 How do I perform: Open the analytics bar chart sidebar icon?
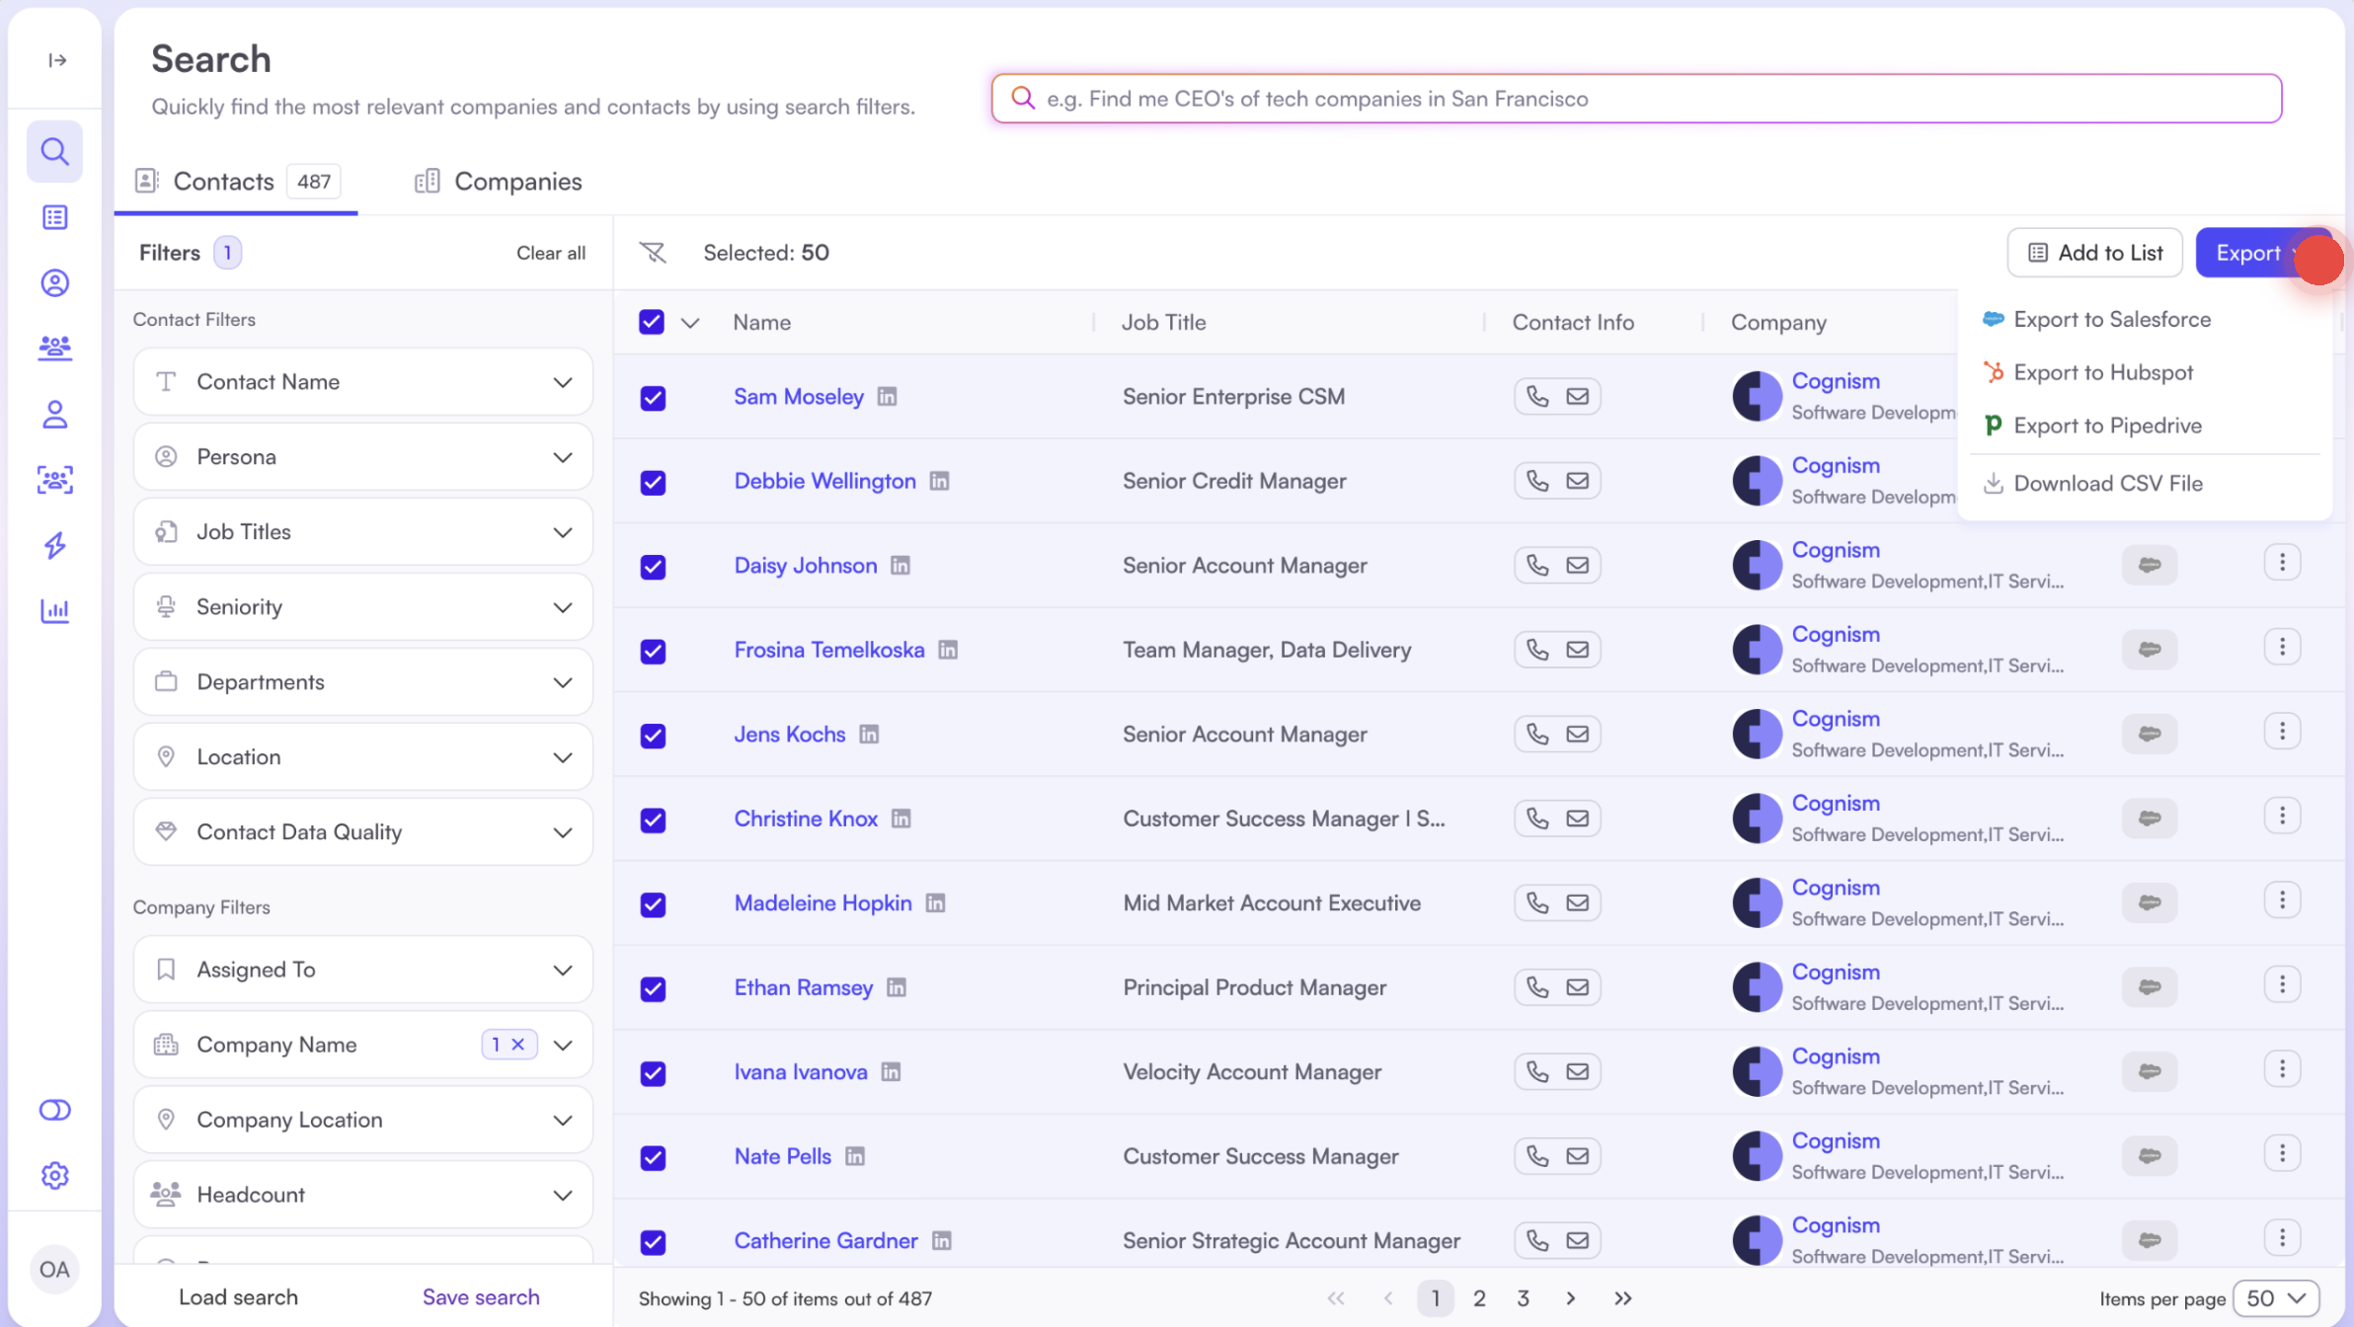(x=55, y=610)
